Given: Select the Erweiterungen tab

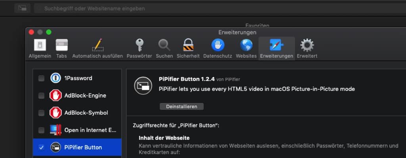Looking at the screenshot, I should coord(276,48).
